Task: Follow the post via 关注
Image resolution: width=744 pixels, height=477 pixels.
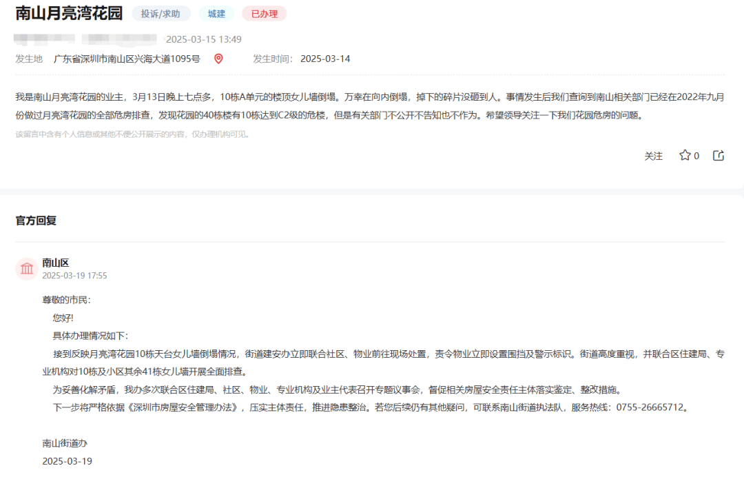Action: coord(653,156)
